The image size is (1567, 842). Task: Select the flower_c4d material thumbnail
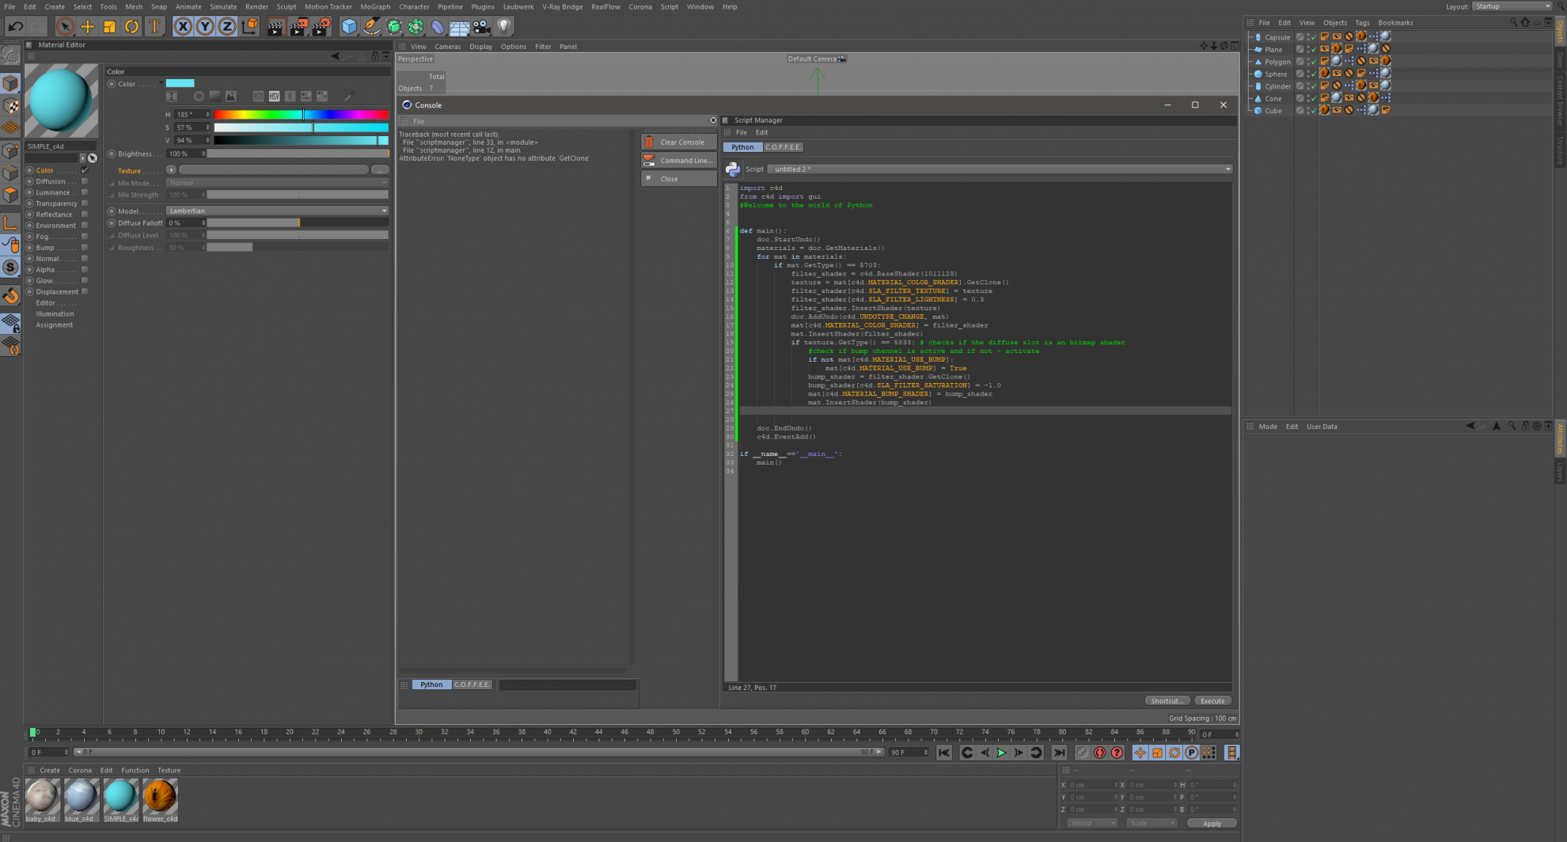click(x=160, y=798)
